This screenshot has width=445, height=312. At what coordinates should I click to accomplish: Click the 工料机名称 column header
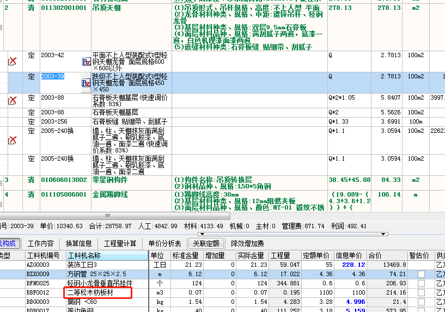point(107,255)
